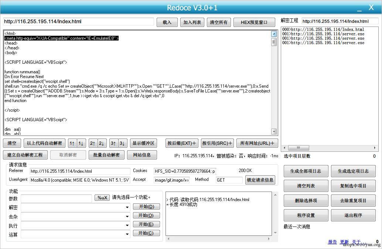Click 以上代码自动解密 button

click(x=44, y=143)
